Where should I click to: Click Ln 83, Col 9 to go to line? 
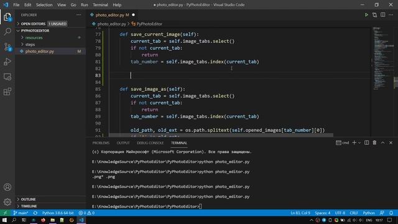coord(300,213)
